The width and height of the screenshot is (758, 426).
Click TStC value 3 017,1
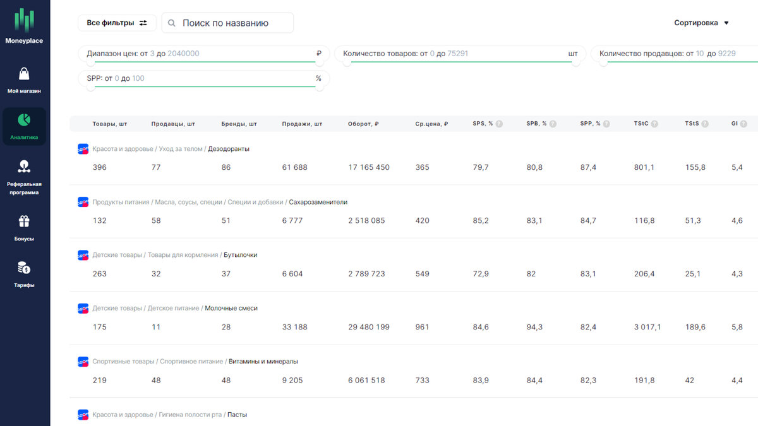click(647, 327)
